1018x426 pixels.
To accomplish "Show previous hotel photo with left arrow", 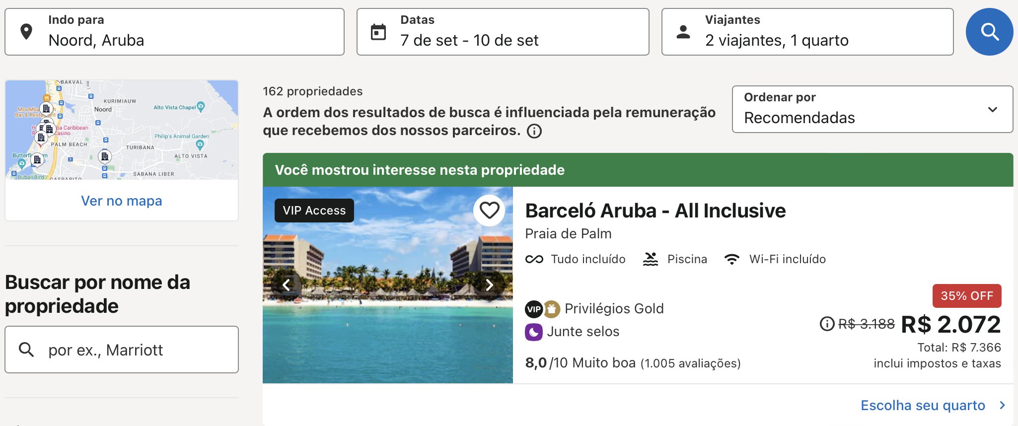I will click(x=287, y=285).
